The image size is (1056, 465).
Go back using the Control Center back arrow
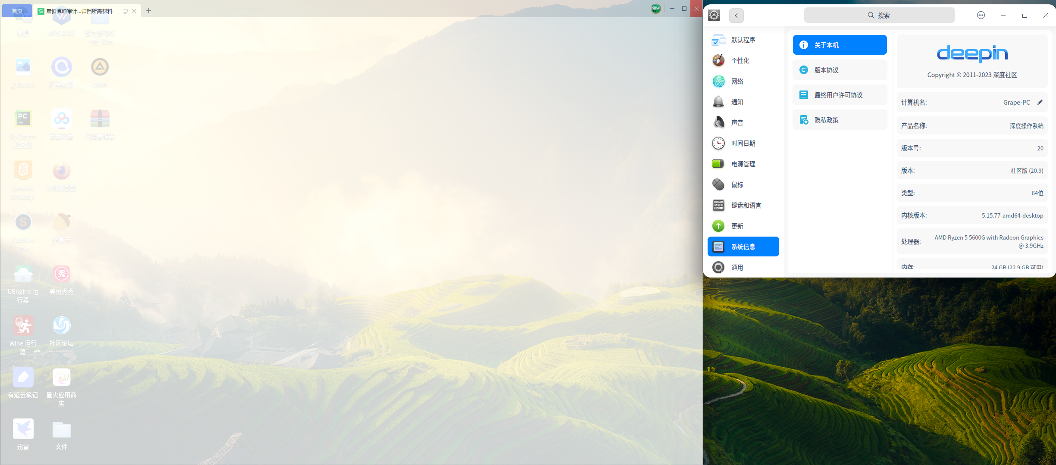736,16
